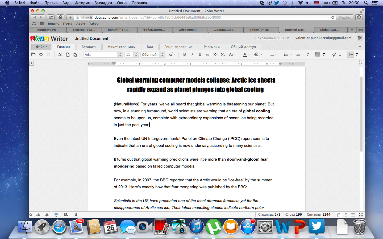
Task: Undo the last edit with the undo arrow
Action: point(41,54)
